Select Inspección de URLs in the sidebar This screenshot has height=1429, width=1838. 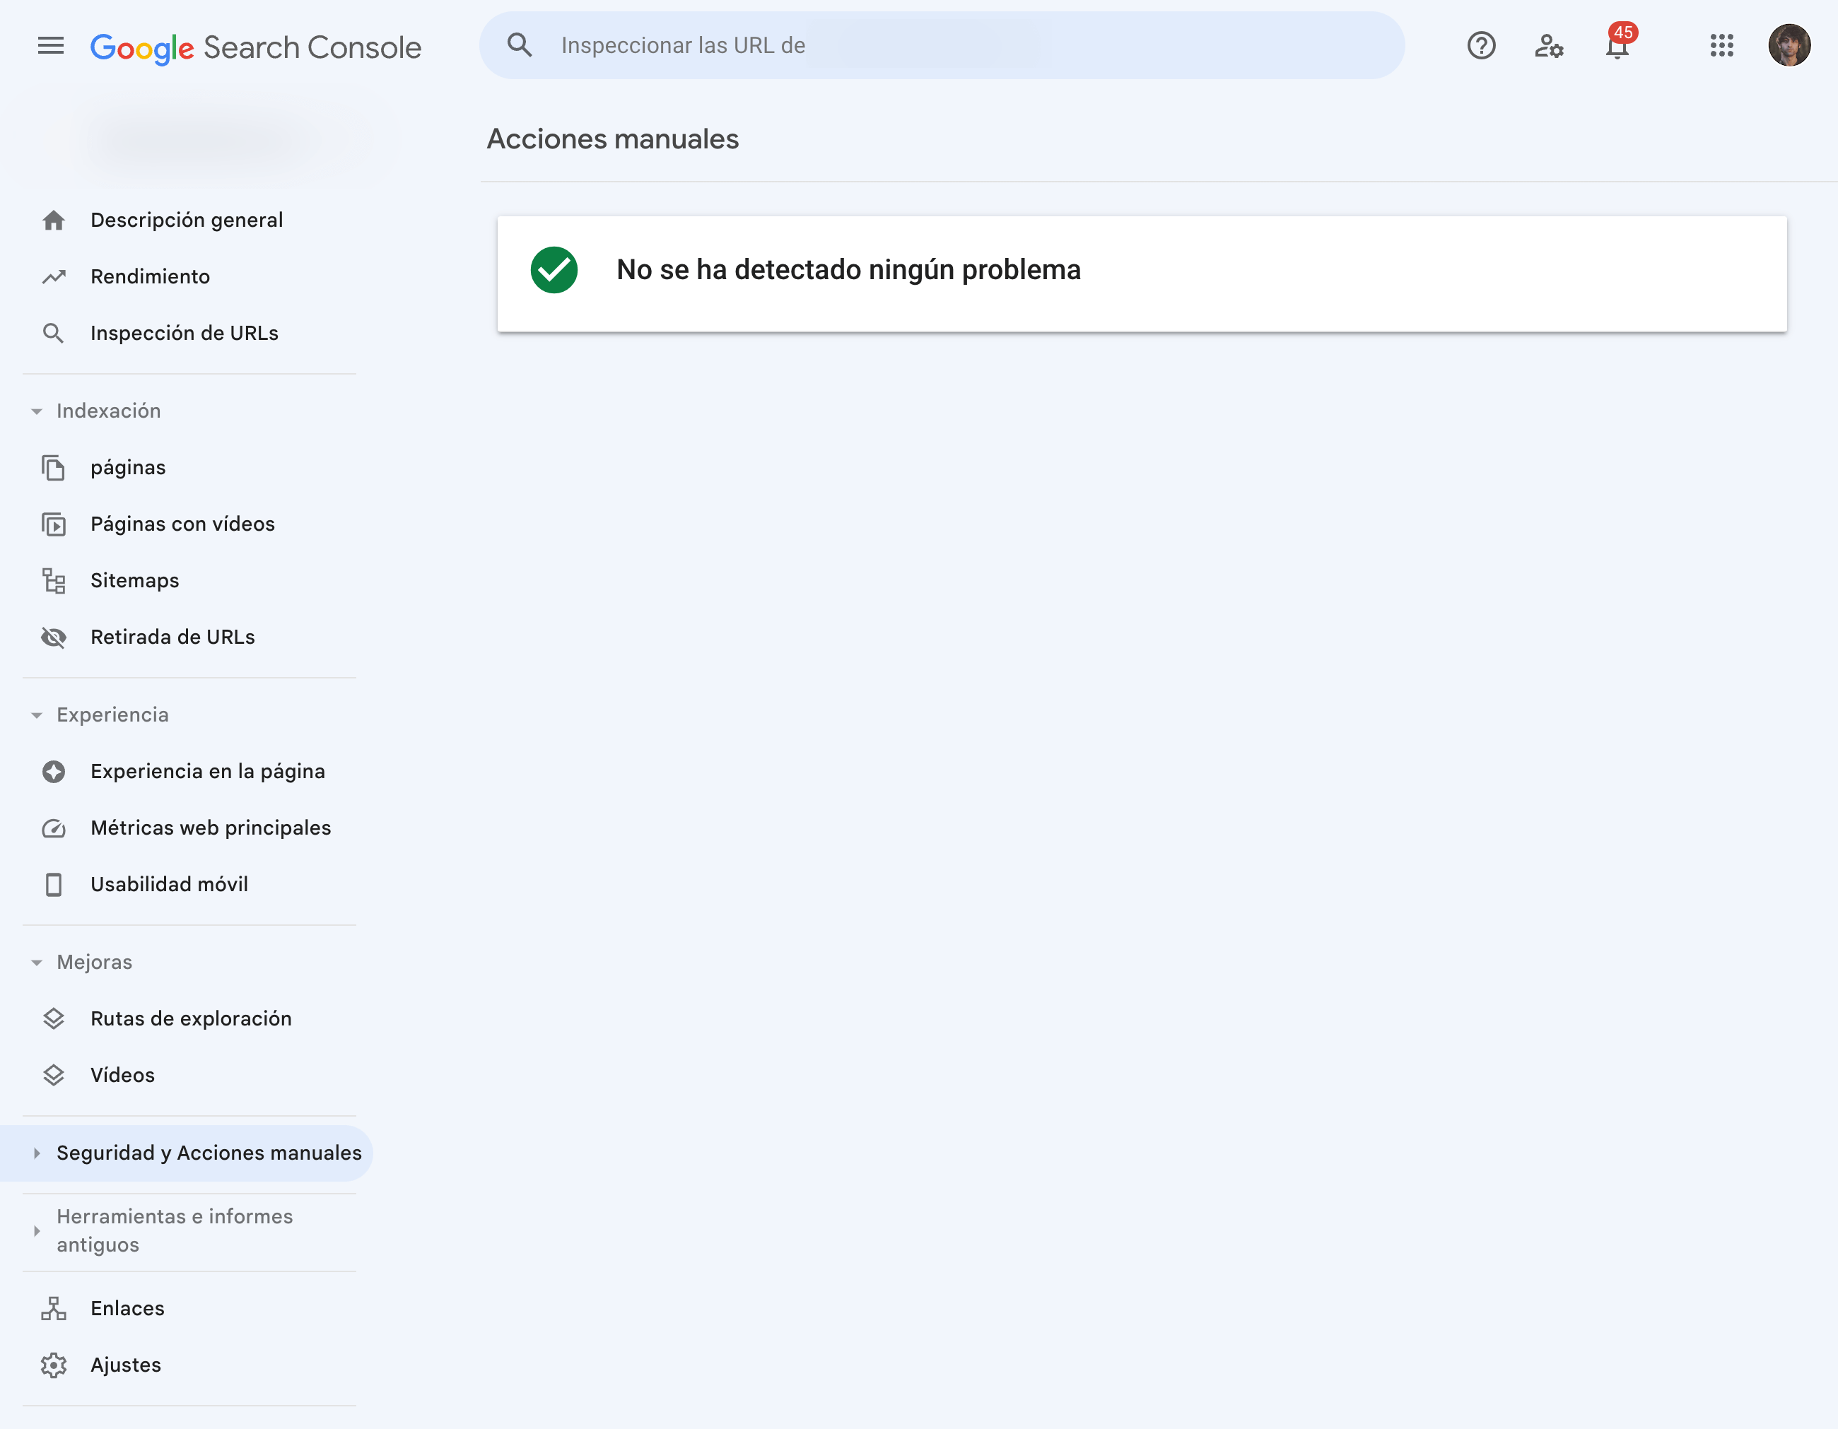185,334
